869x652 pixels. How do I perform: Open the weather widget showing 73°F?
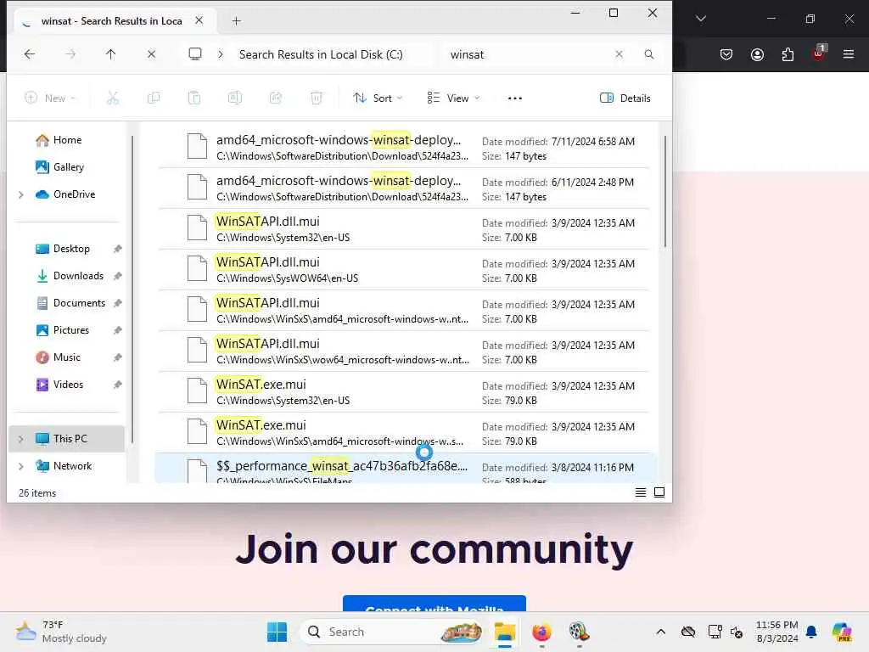61,632
